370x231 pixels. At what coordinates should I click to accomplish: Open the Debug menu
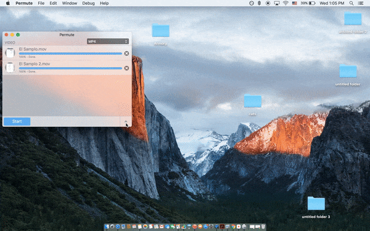(88, 3)
